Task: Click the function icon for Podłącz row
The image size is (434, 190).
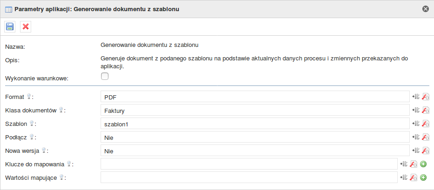Action: tap(425, 137)
